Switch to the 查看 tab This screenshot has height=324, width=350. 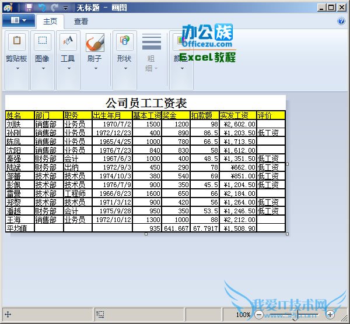[x=81, y=22]
